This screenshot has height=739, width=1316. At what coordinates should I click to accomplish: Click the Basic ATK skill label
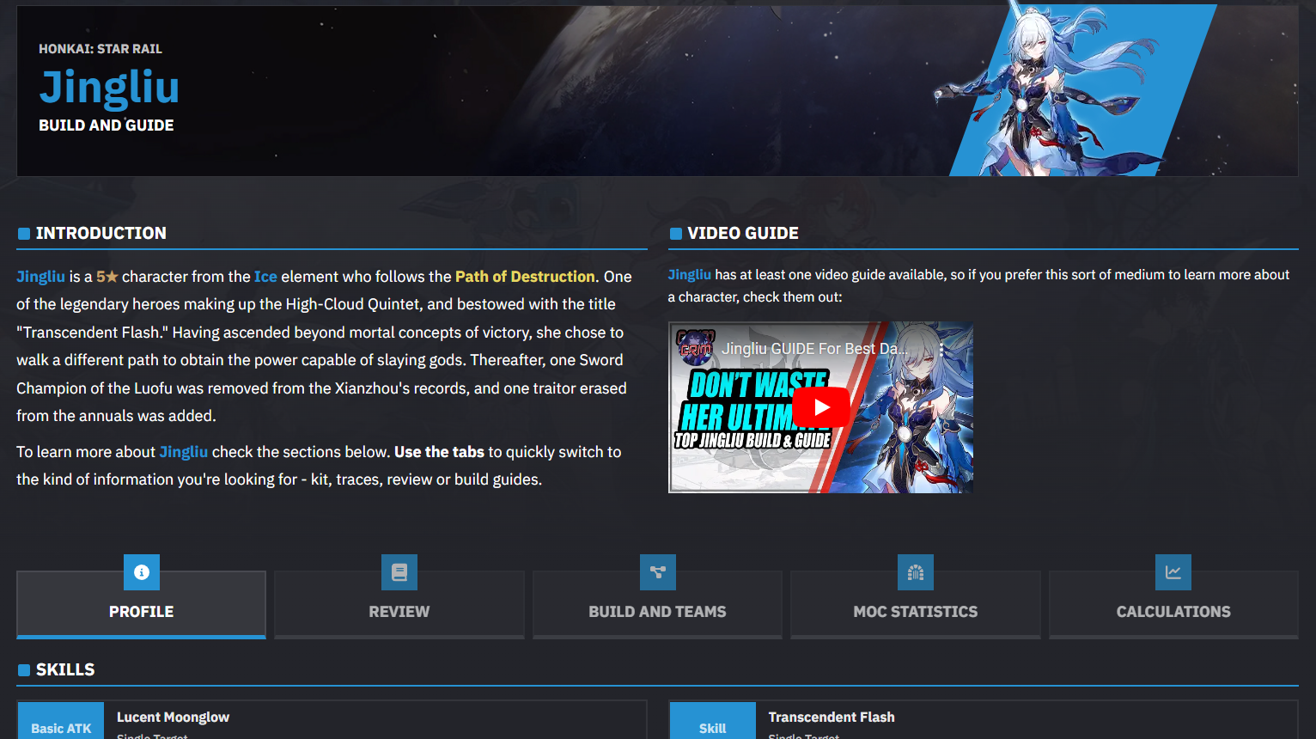61,727
